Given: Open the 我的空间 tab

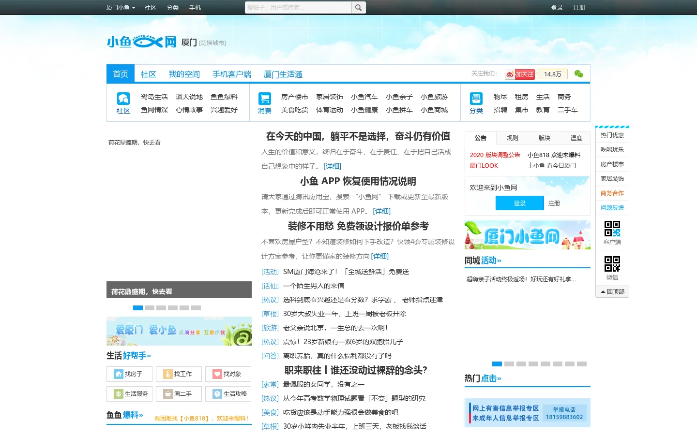Looking at the screenshot, I should pyautogui.click(x=184, y=74).
